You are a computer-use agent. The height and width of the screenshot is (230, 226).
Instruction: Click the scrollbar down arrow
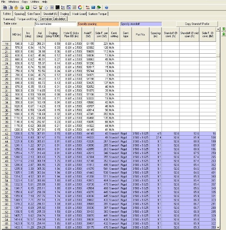point(218,227)
